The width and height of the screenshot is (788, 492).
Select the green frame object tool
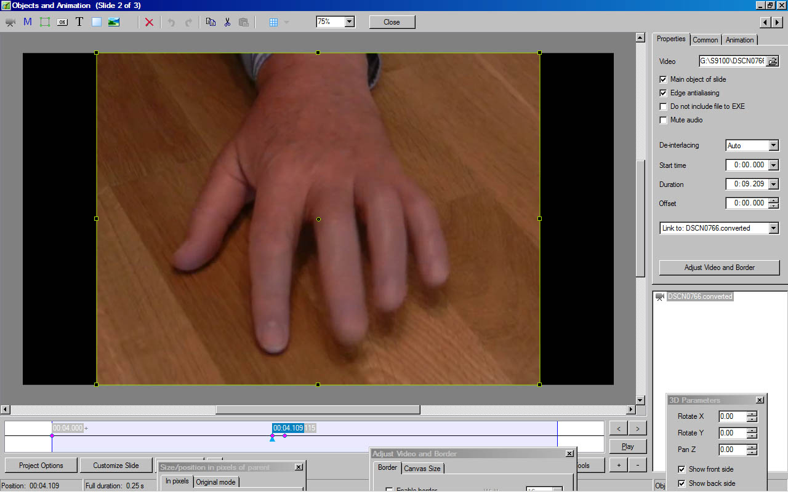(45, 22)
